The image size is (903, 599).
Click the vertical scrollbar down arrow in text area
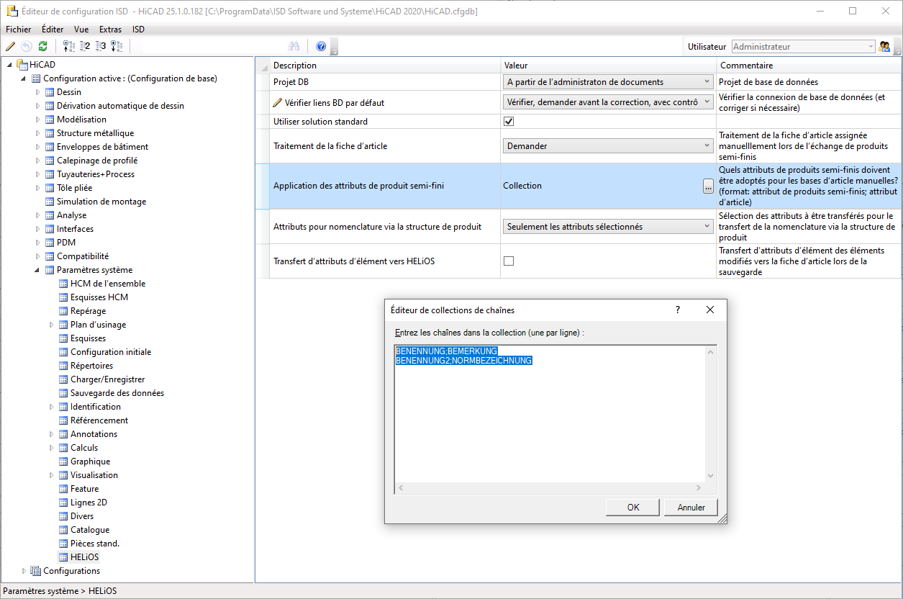tap(711, 476)
